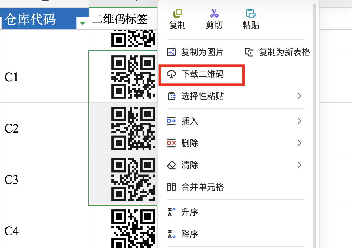This screenshot has height=248, width=352.
Task: Expand the 删除 submenu chevron
Action: tap(299, 143)
